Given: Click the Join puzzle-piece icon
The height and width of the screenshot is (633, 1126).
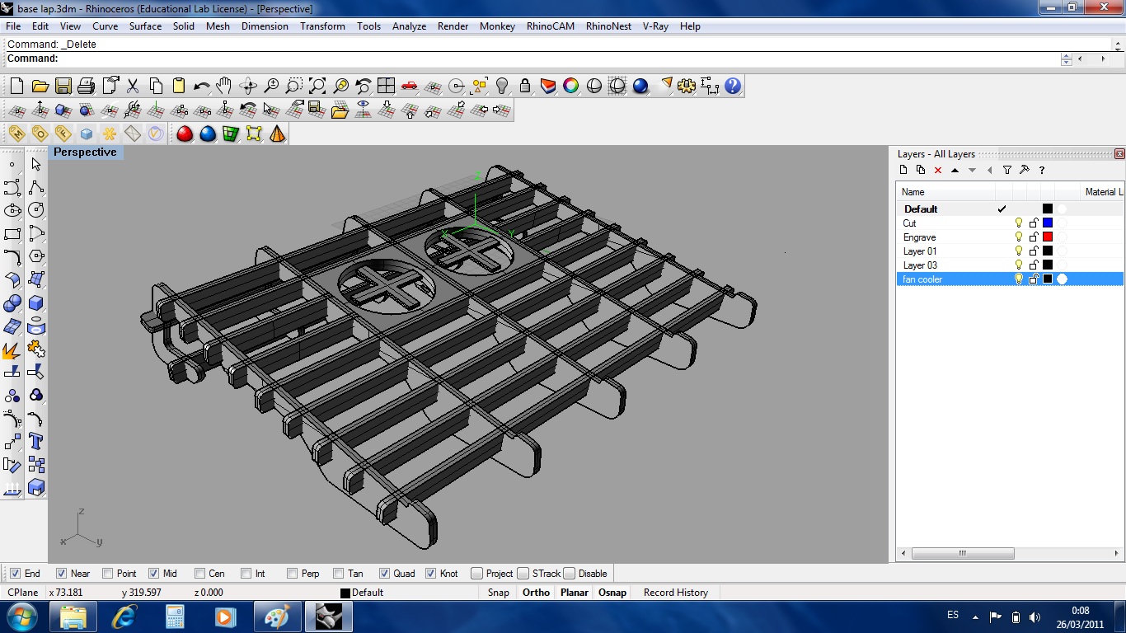Looking at the screenshot, I should [x=35, y=349].
